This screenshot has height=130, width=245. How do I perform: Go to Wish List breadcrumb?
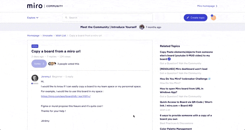click(x=61, y=35)
